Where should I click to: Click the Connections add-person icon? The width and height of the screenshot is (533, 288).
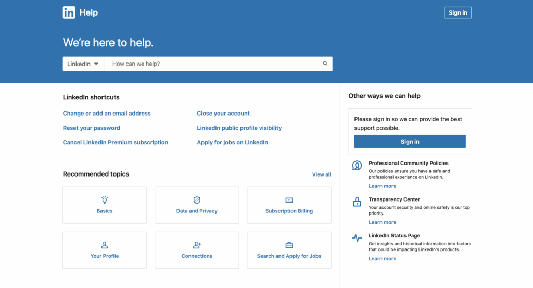click(x=197, y=245)
